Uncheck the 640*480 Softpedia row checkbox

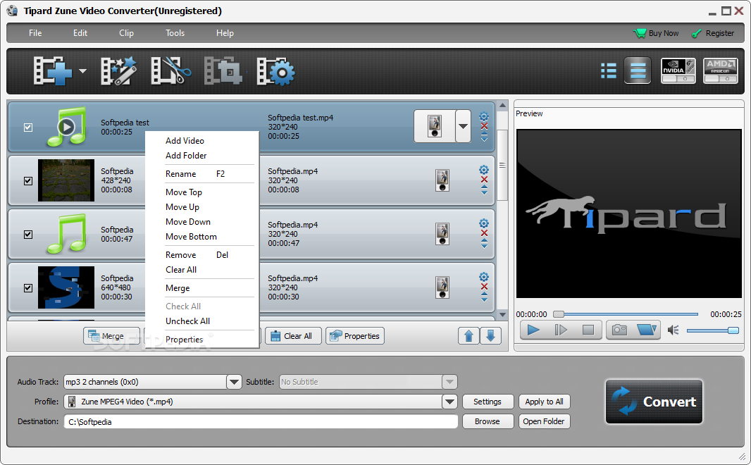(28, 288)
